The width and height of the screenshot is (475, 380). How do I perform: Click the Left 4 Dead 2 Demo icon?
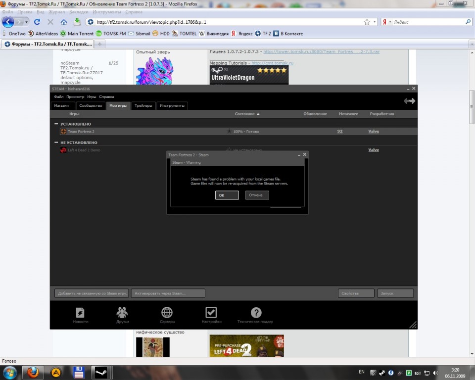point(63,150)
